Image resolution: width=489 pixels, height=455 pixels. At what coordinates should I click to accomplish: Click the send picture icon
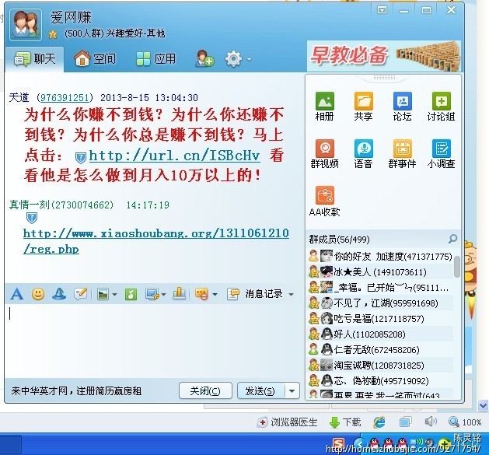coord(103,294)
